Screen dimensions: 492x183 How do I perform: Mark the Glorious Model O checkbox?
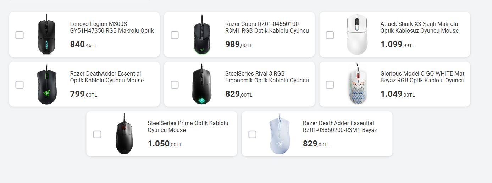coord(330,84)
